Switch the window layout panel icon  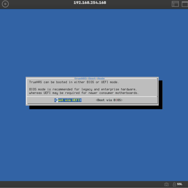pyautogui.click(x=175, y=4)
